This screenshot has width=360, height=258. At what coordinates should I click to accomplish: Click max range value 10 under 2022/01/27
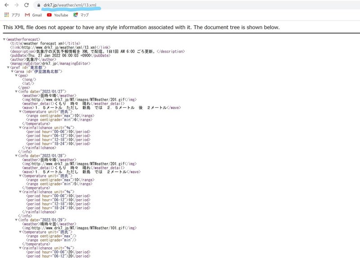(76, 116)
